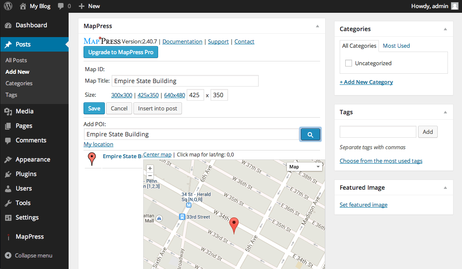The height and width of the screenshot is (269, 462).
Task: Check the Uncategorized category box
Action: (x=349, y=63)
